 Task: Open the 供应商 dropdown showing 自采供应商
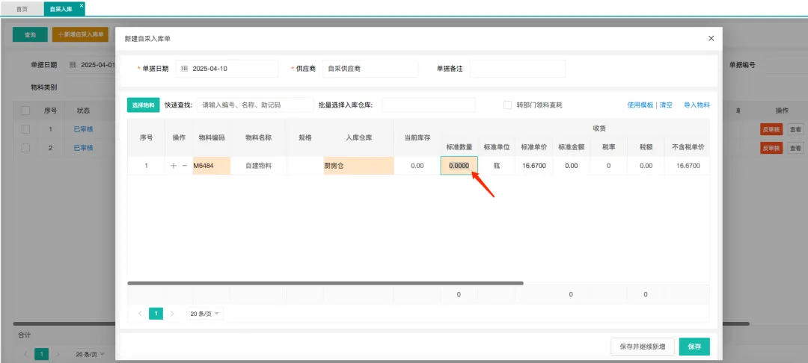[x=370, y=69]
